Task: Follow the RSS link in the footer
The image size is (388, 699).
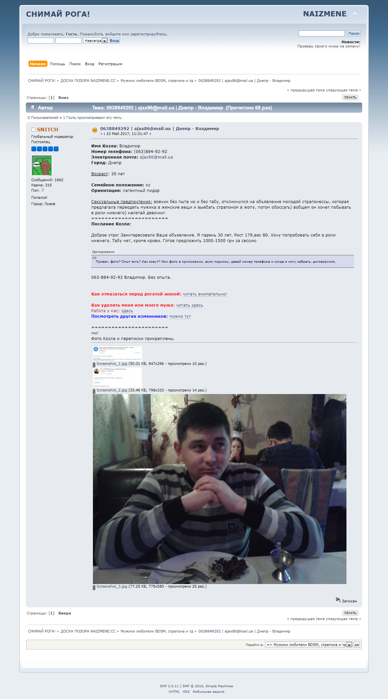Action: (186, 692)
